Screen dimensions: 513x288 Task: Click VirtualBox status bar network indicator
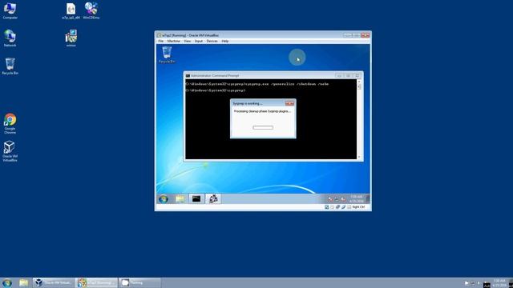click(337, 207)
